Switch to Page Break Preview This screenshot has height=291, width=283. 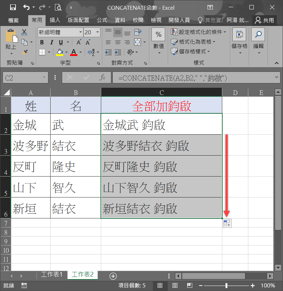(189, 286)
